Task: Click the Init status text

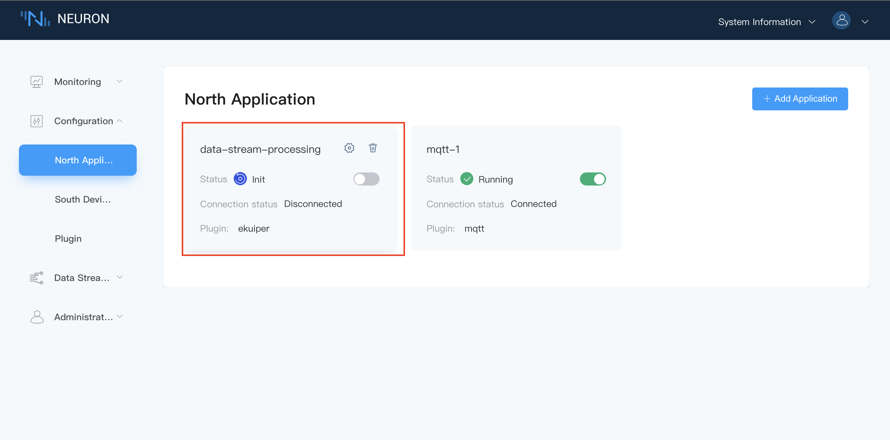Action: tap(258, 179)
